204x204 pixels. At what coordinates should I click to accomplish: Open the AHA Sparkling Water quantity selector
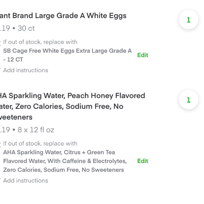click(188, 100)
